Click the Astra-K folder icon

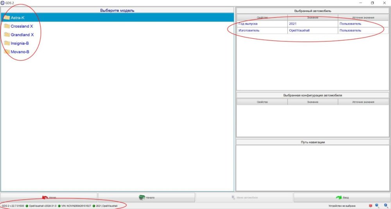(x=7, y=18)
